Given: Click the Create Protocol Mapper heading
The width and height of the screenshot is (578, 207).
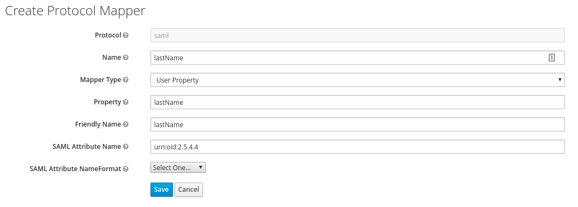Looking at the screenshot, I should [75, 11].
